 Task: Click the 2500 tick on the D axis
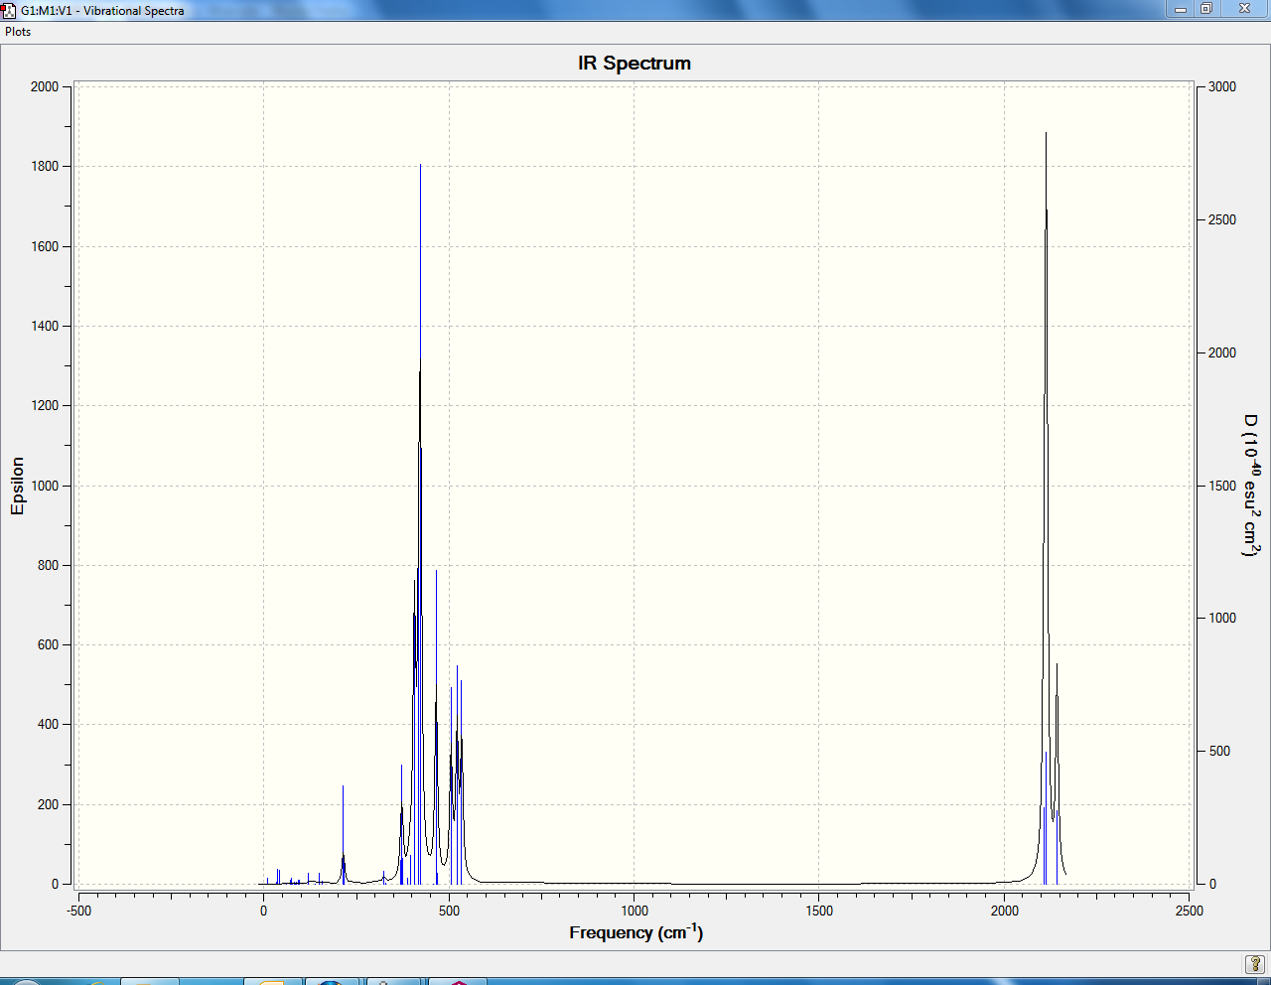pyautogui.click(x=1222, y=219)
